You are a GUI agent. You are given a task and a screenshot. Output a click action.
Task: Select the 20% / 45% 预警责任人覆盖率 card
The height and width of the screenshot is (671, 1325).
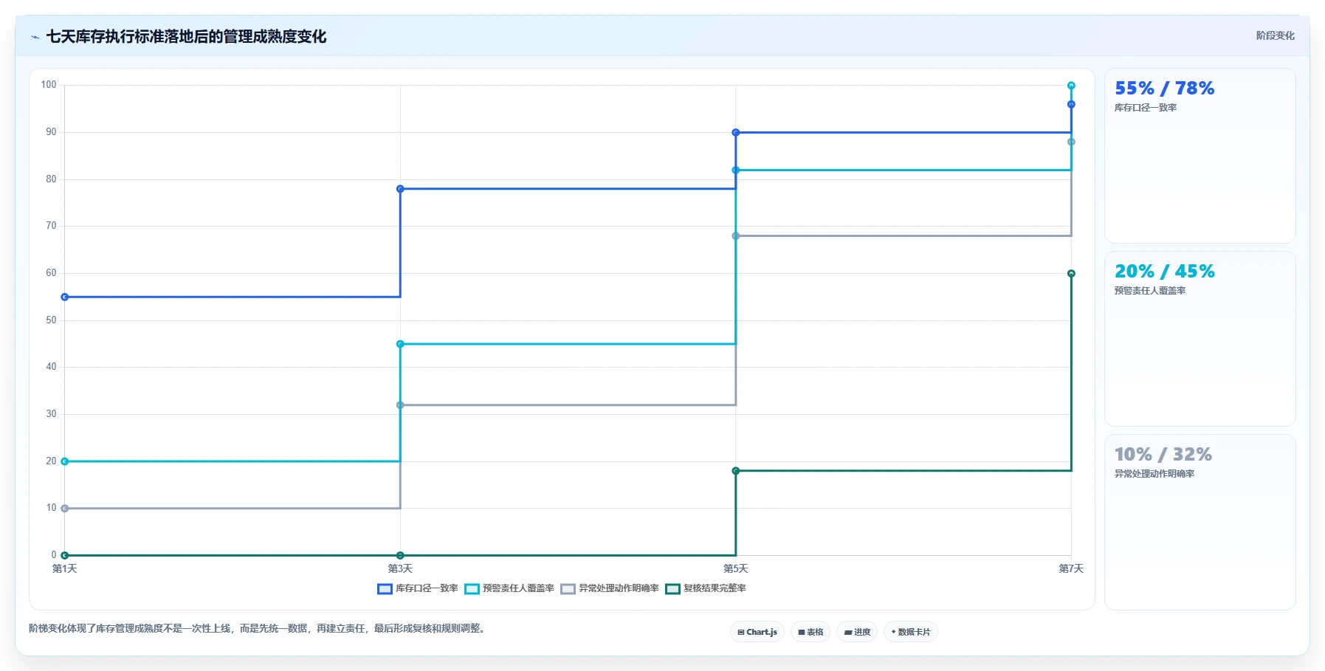(1200, 339)
